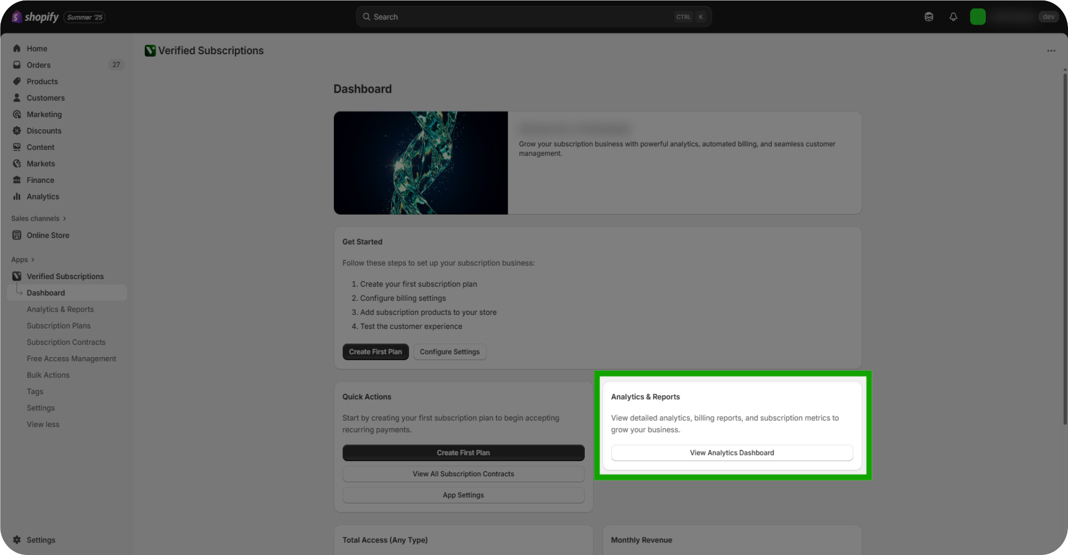Click the Settings gear icon at bottom
Viewport: 1068px width, 555px height.
pos(17,540)
